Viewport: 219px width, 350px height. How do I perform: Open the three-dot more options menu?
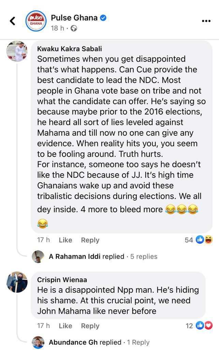click(x=206, y=21)
